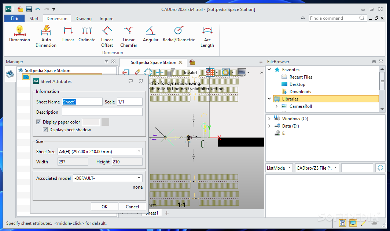Viewport: 390px width, 231px height.
Task: Undo the last action via title bar
Action: pyautogui.click(x=38, y=10)
